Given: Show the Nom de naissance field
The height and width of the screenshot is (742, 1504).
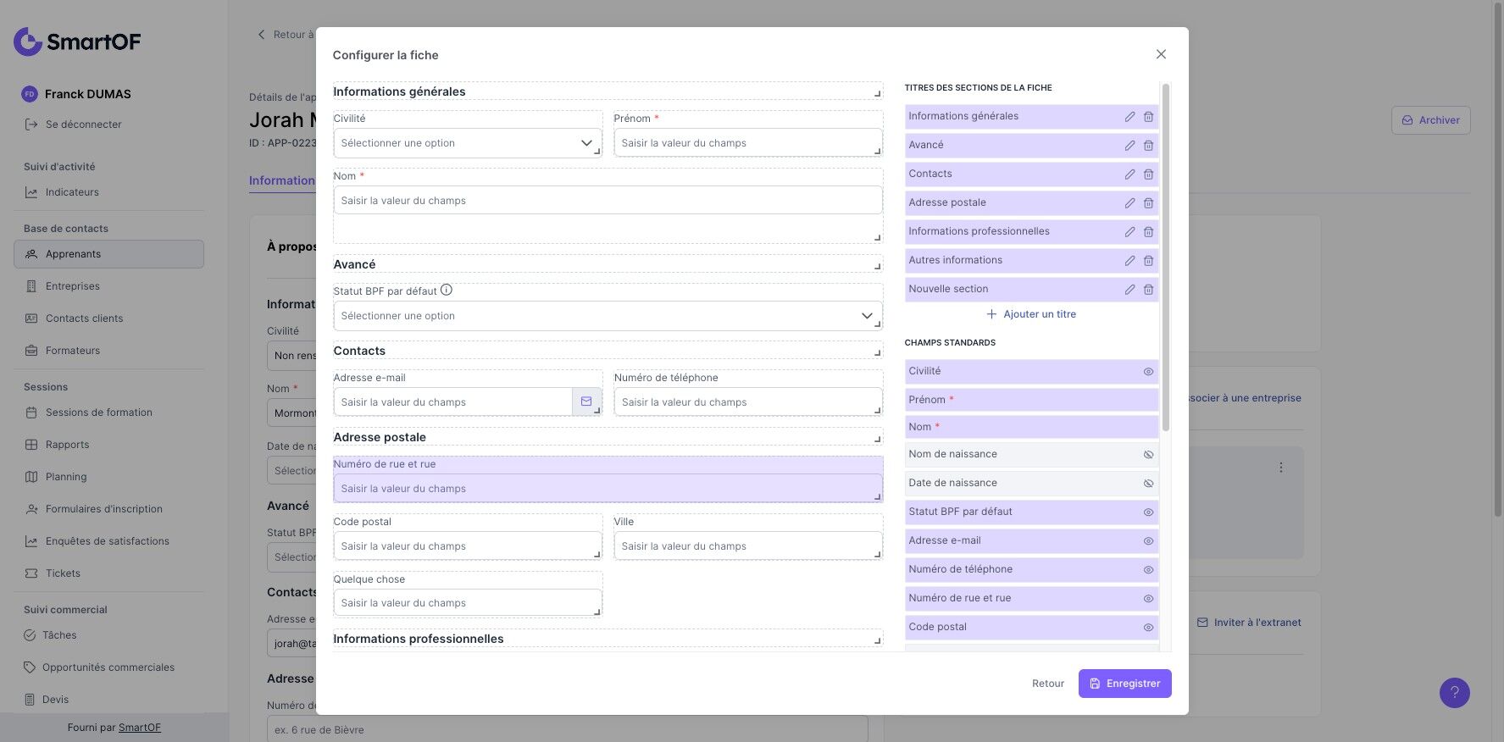Looking at the screenshot, I should click(1148, 455).
